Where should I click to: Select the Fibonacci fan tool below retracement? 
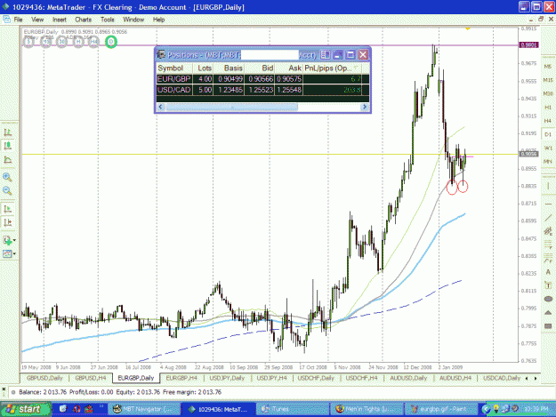(548, 258)
